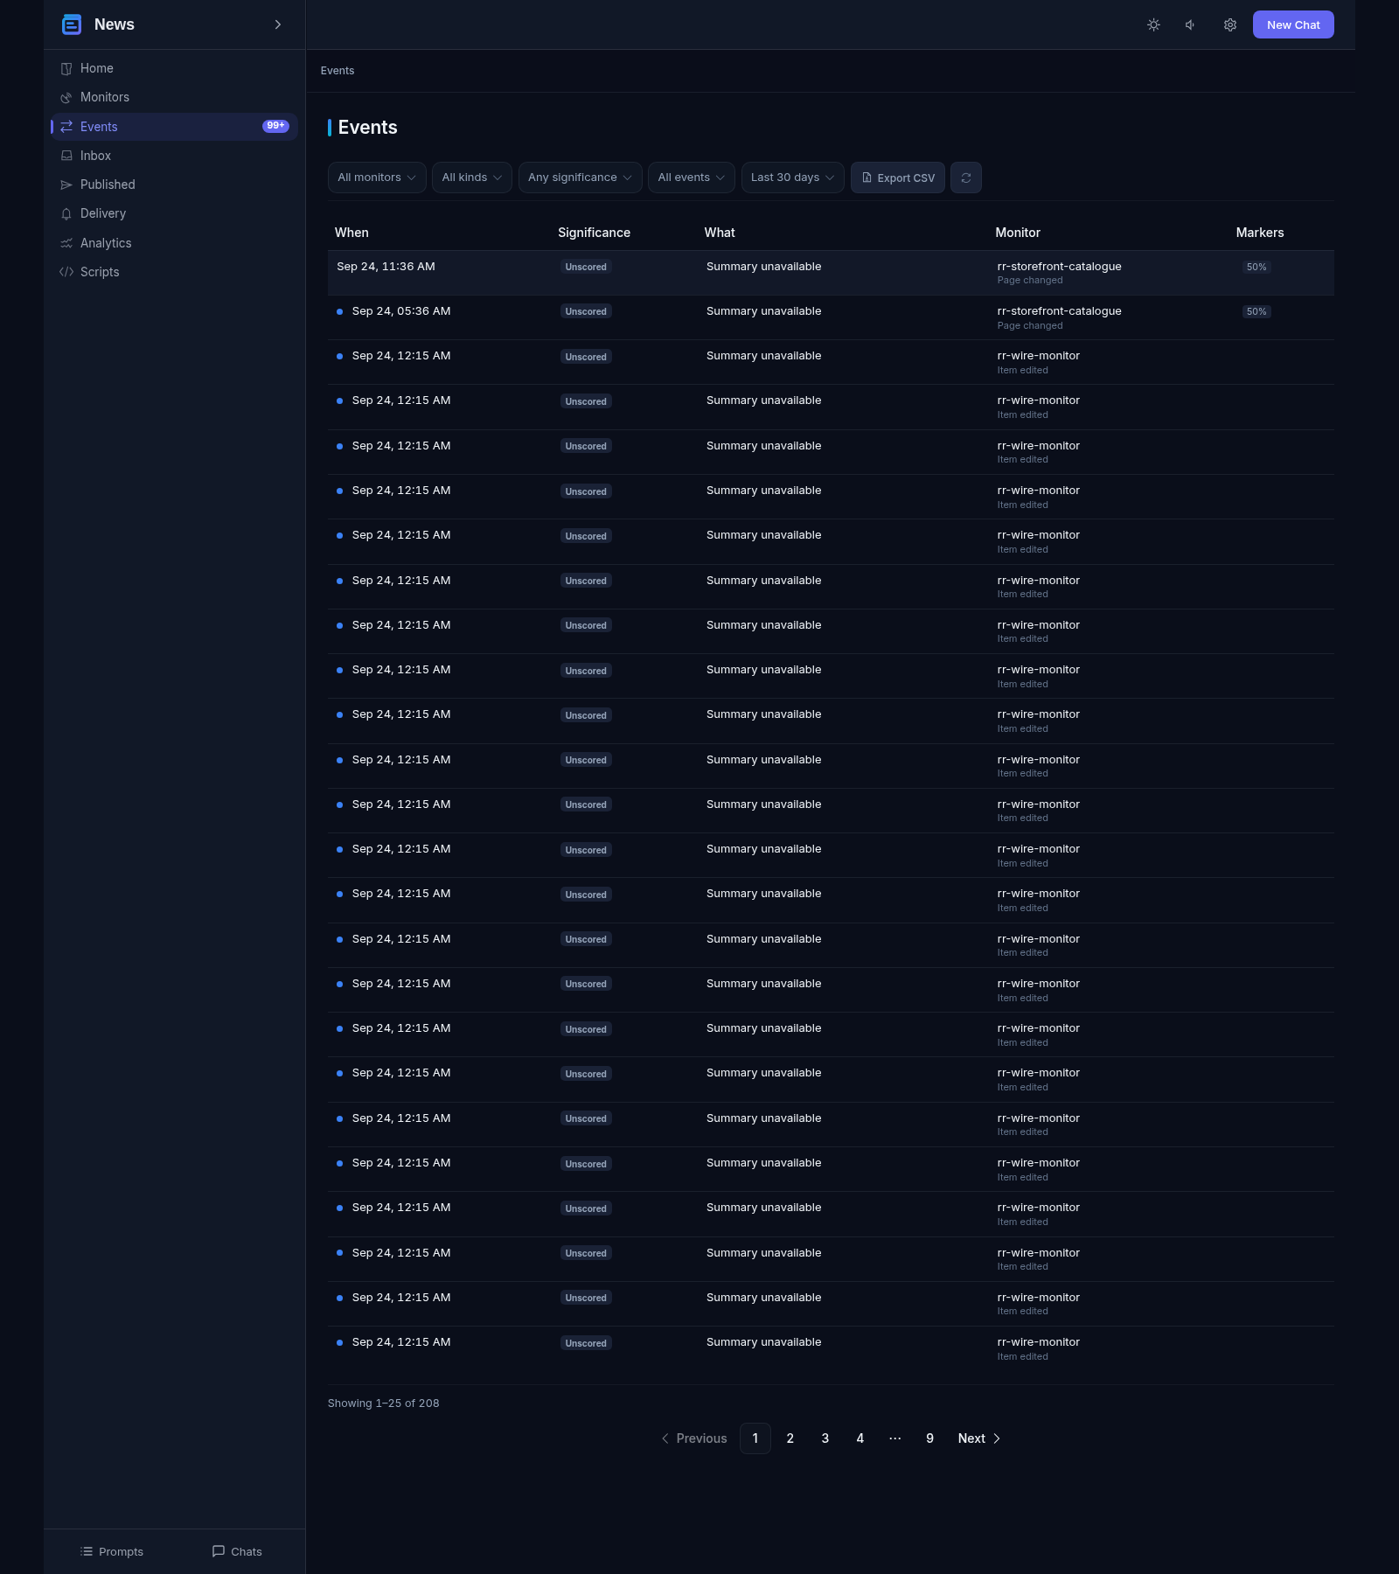The image size is (1399, 1574).
Task: Click 50% marker on 11:36 AM row
Action: coord(1256,267)
